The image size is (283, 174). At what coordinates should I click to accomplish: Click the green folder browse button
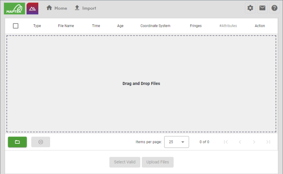click(17, 142)
